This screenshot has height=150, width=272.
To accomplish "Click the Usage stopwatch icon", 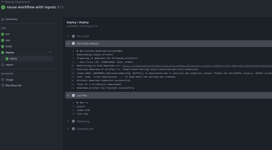I will pos(3,80).
